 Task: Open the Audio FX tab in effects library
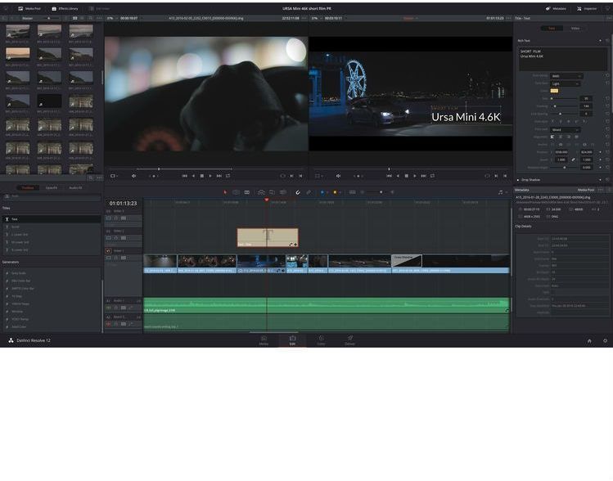75,188
